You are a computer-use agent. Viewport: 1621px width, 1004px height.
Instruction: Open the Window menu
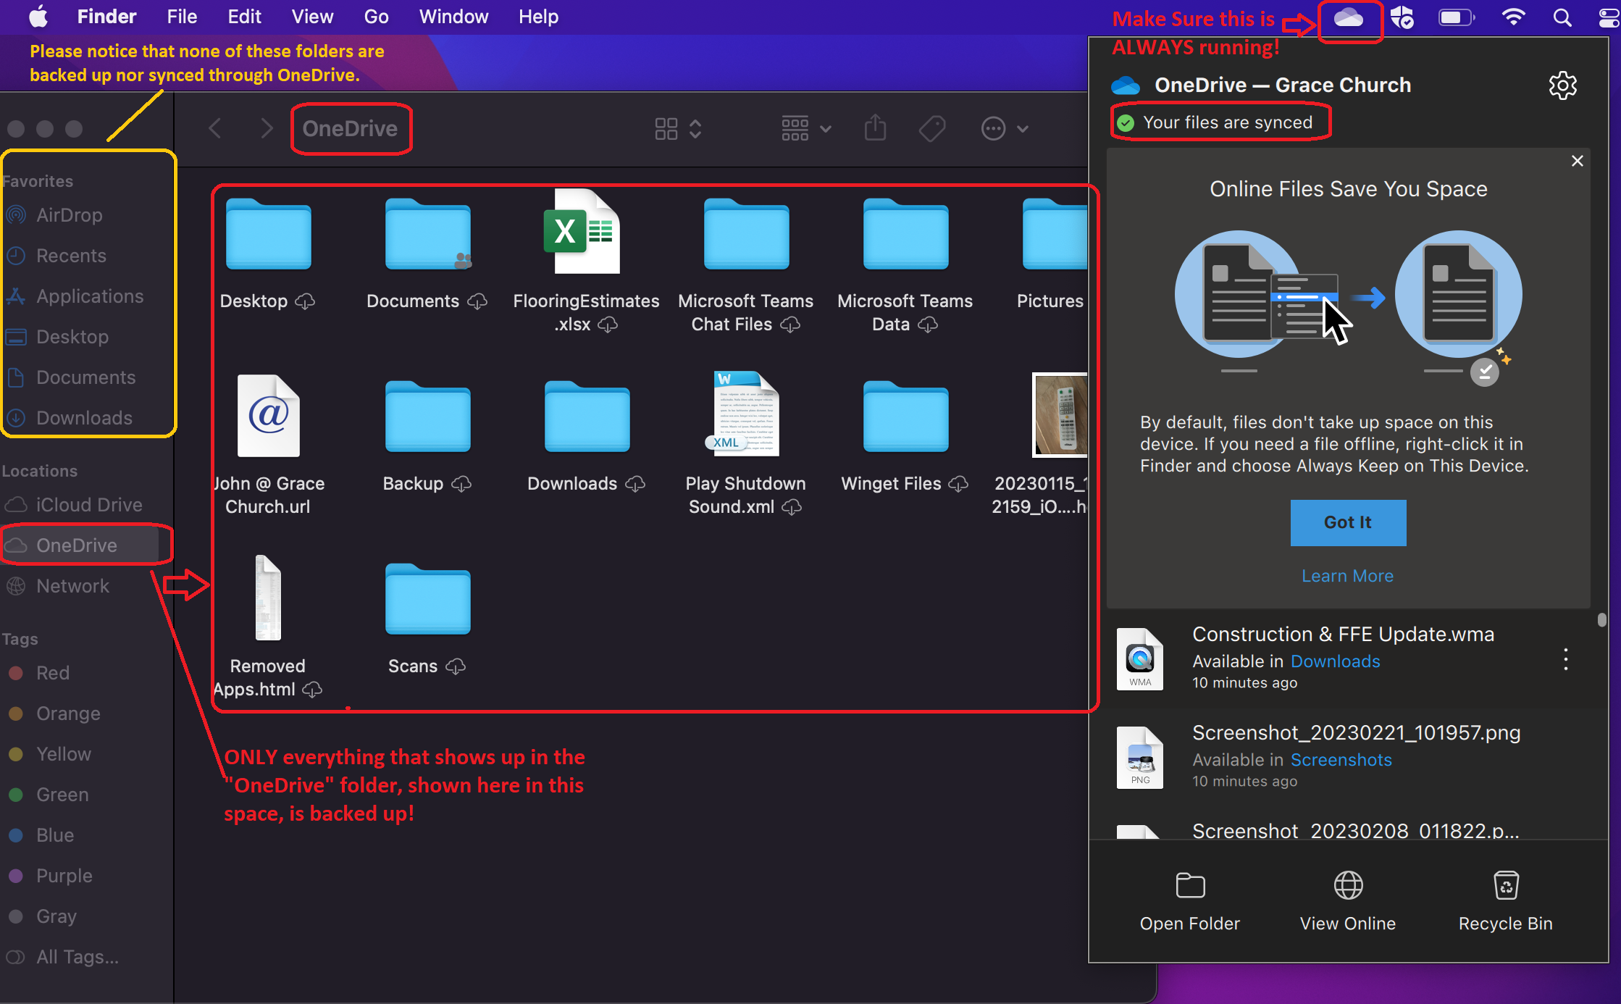(x=453, y=17)
